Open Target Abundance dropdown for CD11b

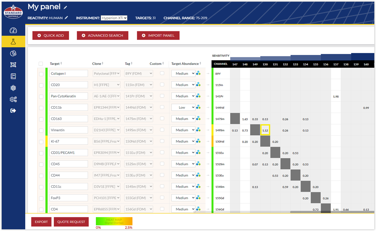183,108
